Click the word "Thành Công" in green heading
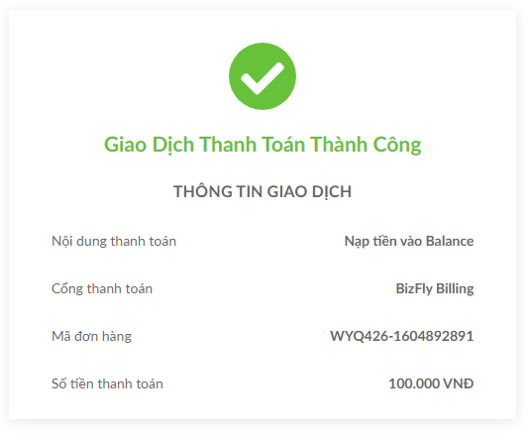This screenshot has width=532, height=434. click(366, 145)
